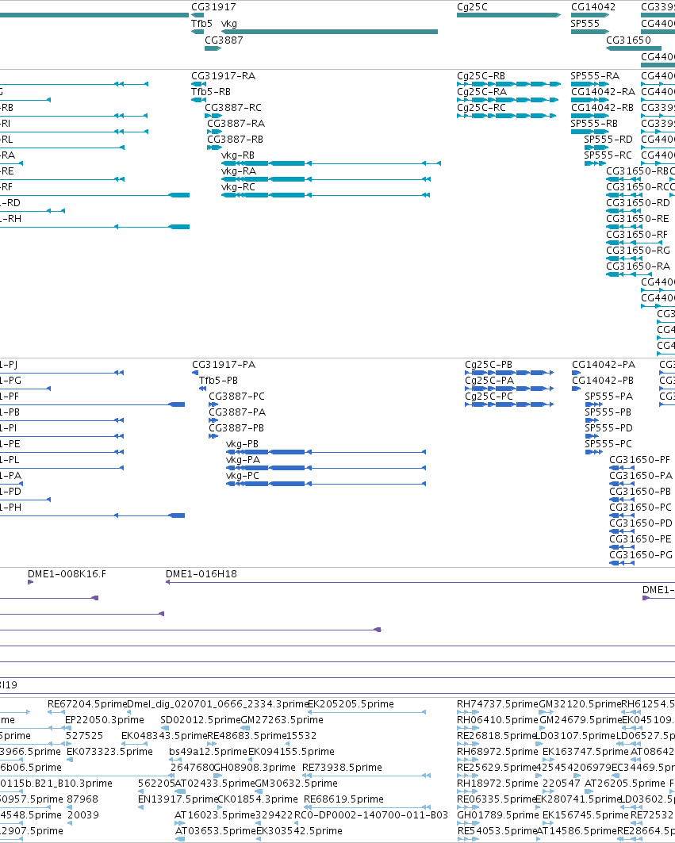The width and height of the screenshot is (675, 843).
Task: Select the RC0-DP0002-140700-011-B03 EST label
Action: (x=371, y=815)
